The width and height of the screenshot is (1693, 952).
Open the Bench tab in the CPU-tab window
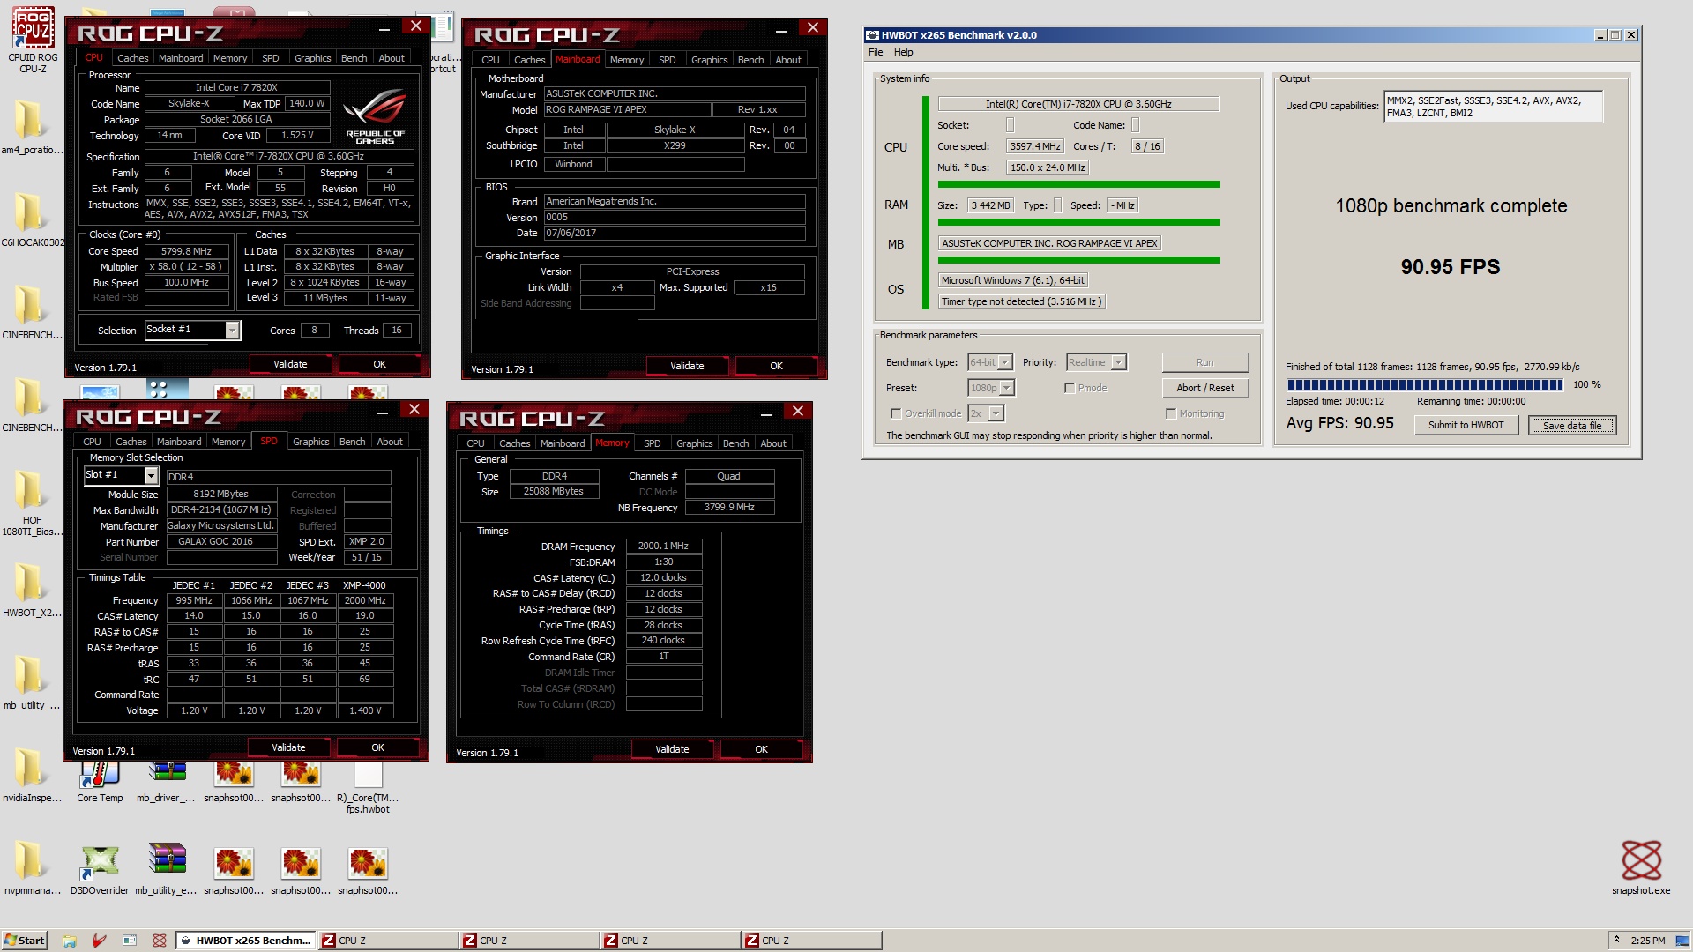[x=354, y=58]
